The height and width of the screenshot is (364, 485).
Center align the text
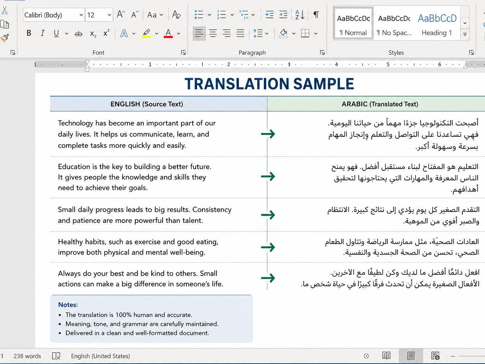pos(213,34)
